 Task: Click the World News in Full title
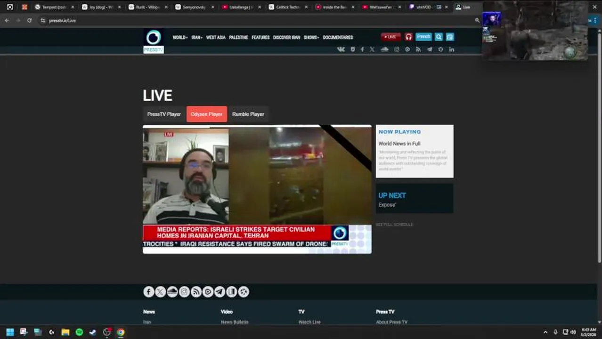[399, 144]
